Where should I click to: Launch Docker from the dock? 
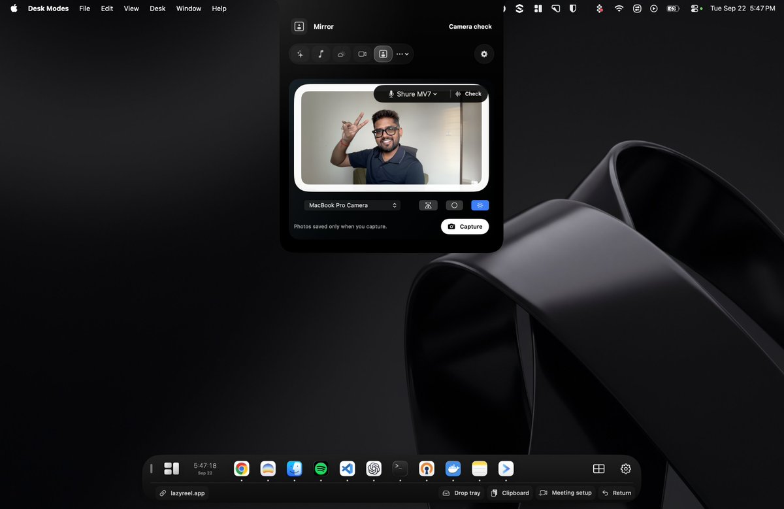coord(453,468)
